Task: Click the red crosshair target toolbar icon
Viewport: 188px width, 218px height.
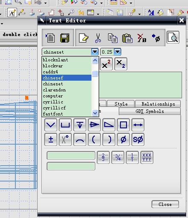Action: [61, 12]
